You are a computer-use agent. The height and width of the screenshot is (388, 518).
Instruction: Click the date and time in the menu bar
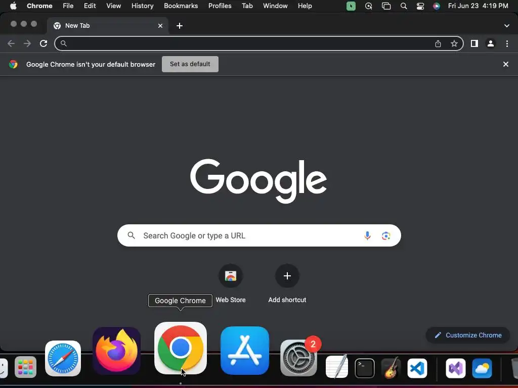point(478,6)
